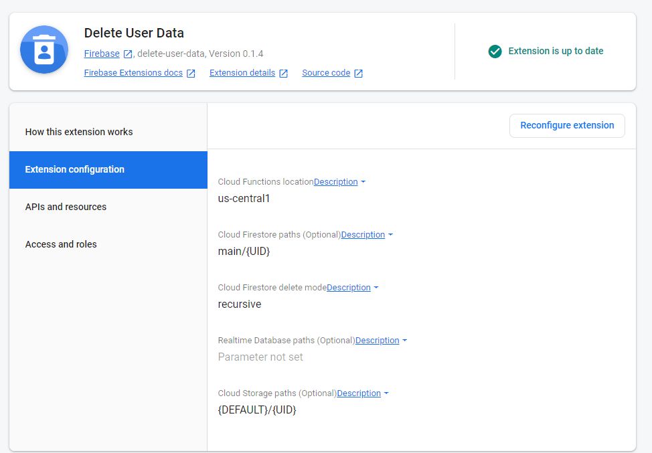The image size is (652, 453).
Task: Switch to APIs and resources tab
Action: click(x=108, y=207)
